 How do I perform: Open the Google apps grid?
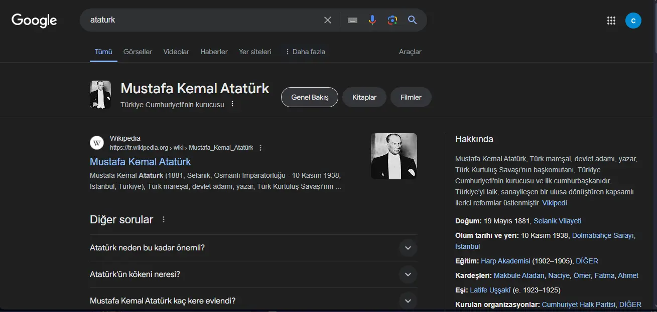point(611,21)
